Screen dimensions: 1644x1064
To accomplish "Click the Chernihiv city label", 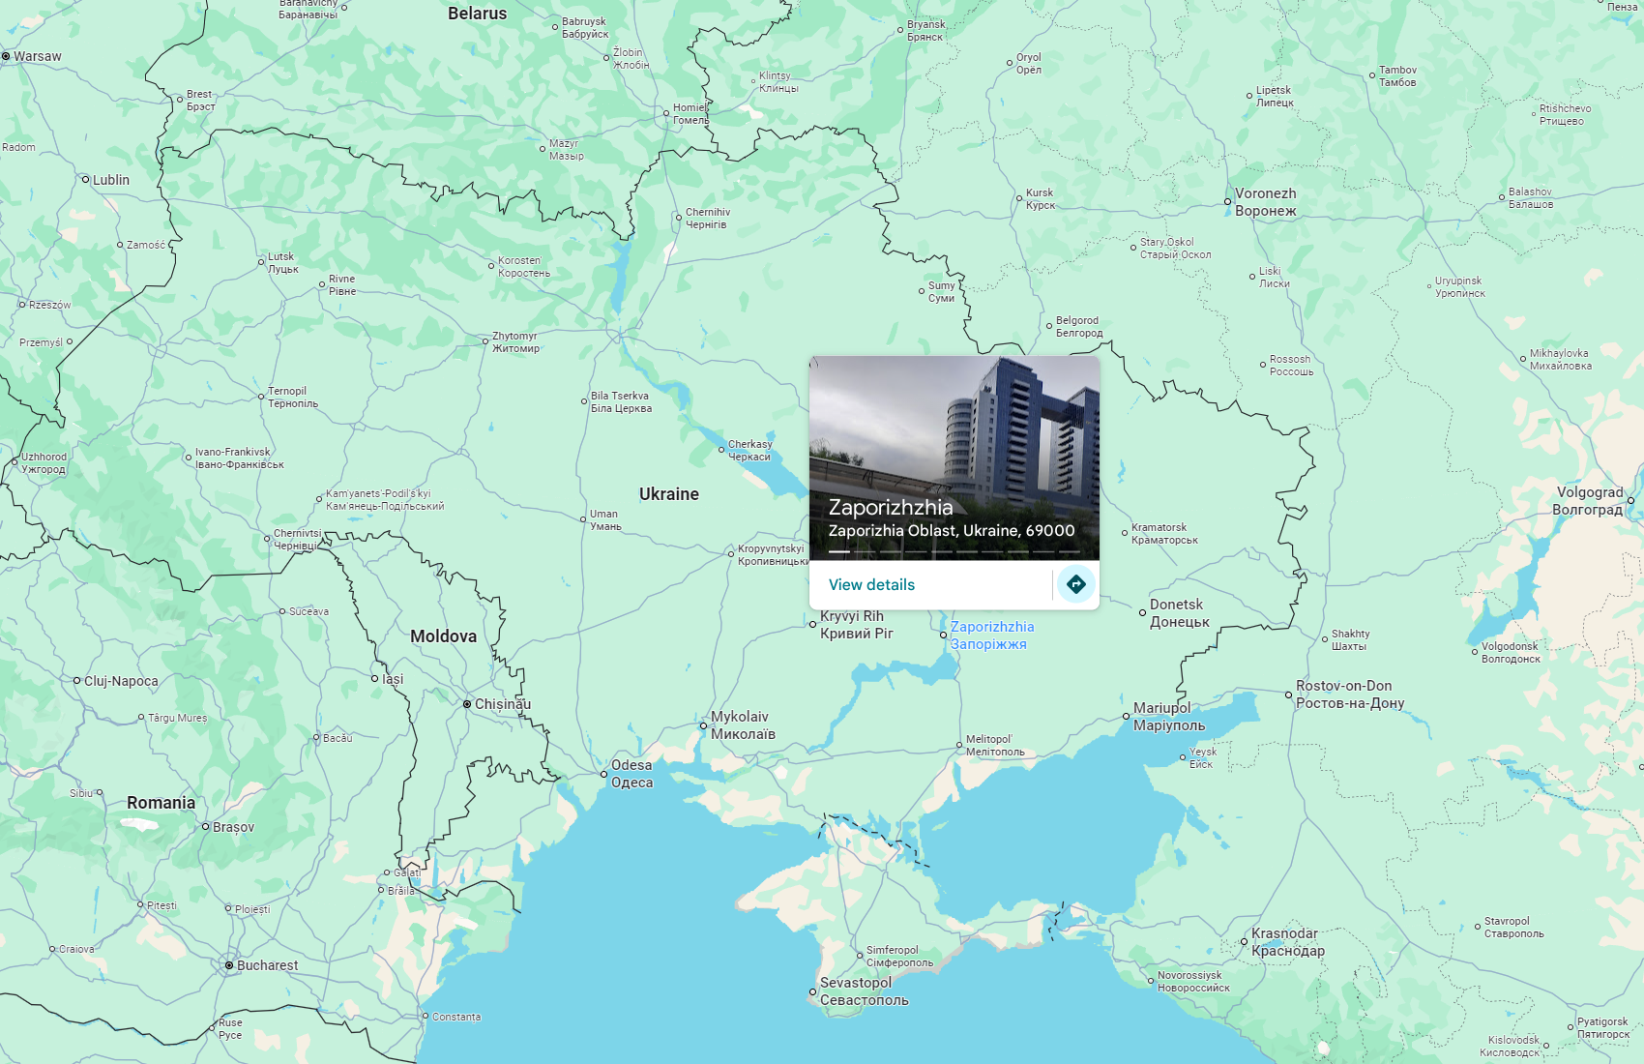I will pyautogui.click(x=708, y=219).
